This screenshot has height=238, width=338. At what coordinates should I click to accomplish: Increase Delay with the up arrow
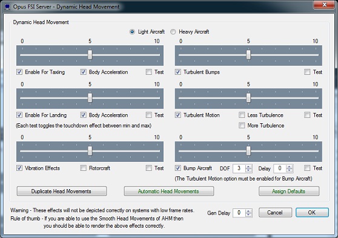[290, 166]
